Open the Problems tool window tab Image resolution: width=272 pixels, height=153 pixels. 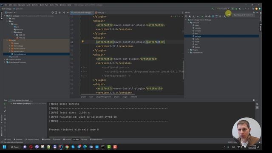click(18, 139)
